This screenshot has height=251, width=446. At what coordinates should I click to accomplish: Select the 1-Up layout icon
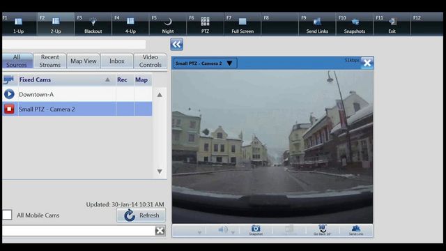19,22
